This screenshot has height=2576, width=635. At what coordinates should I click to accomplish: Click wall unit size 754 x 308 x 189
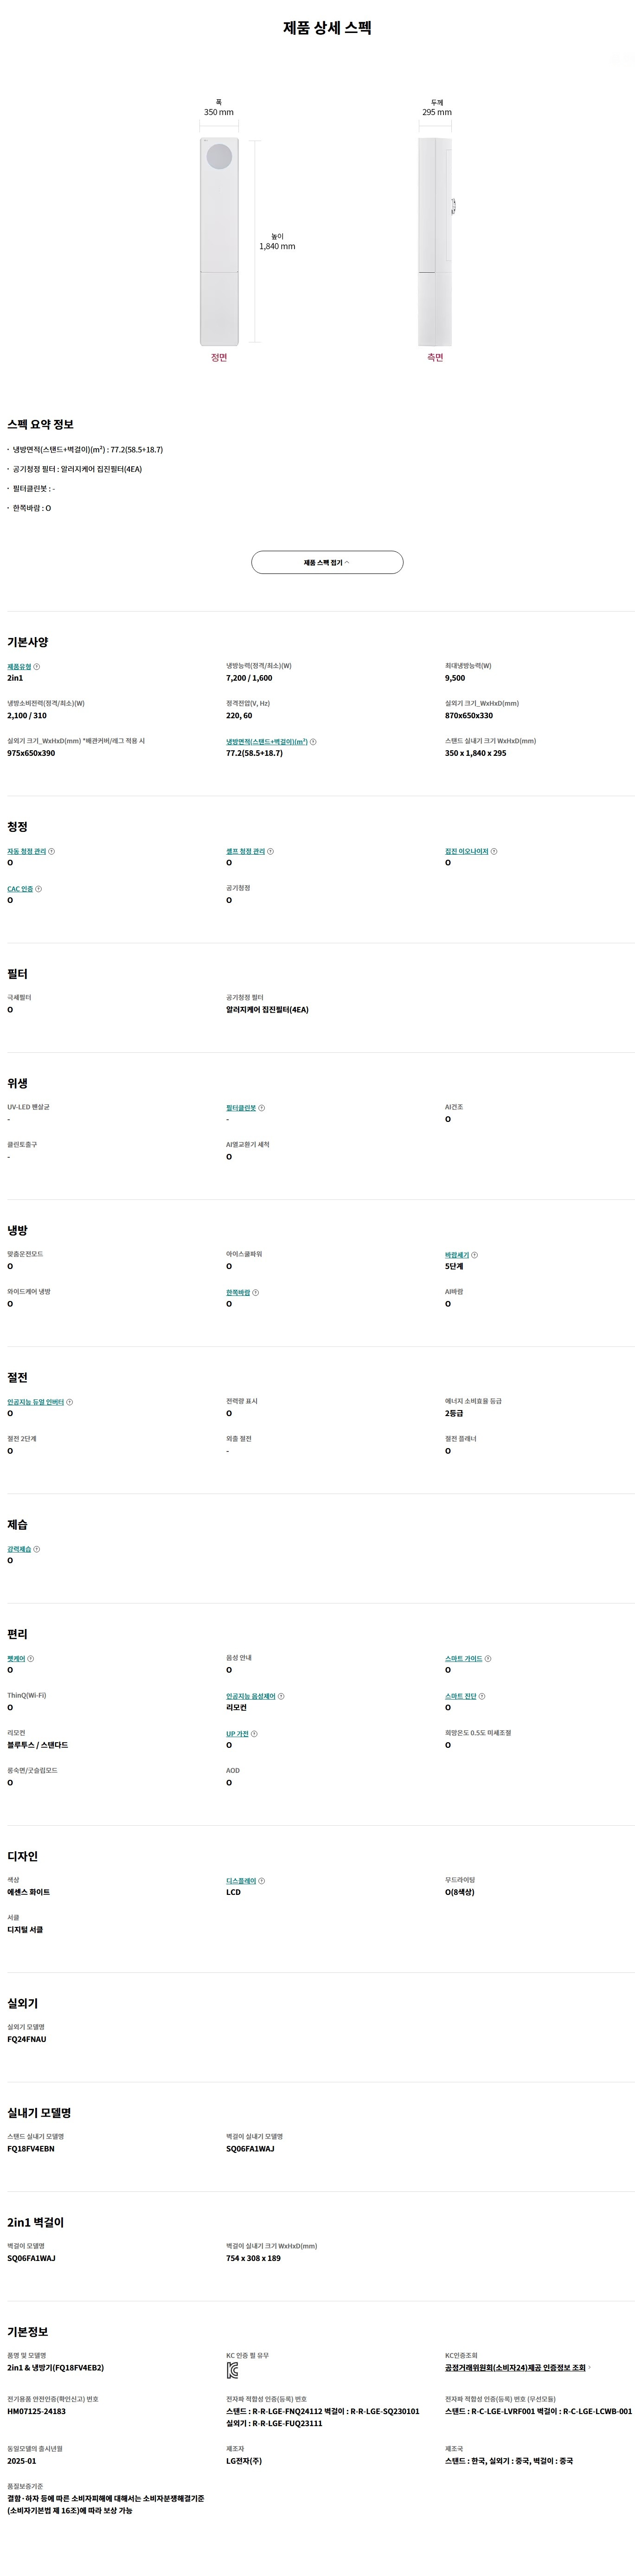pyautogui.click(x=253, y=2258)
